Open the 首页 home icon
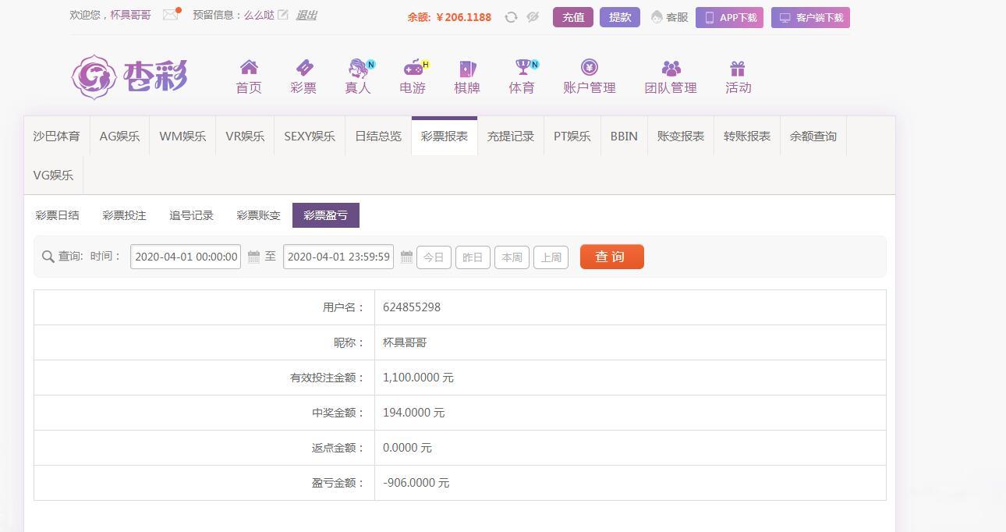This screenshot has height=532, width=1006. pyautogui.click(x=249, y=68)
